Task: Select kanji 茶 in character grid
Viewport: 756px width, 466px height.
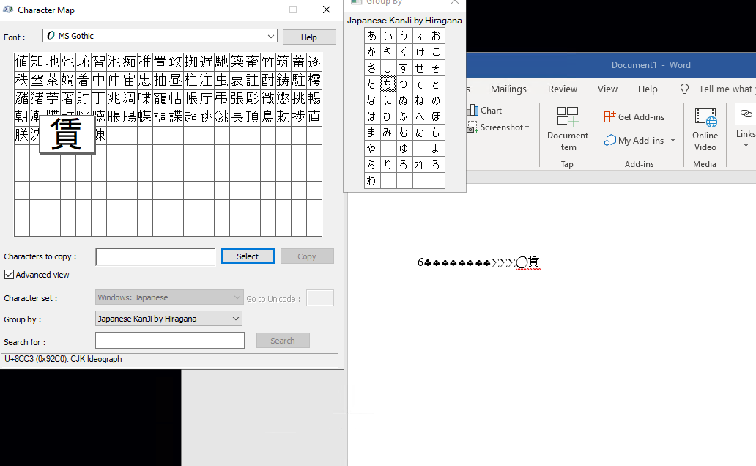Action: pyautogui.click(x=53, y=80)
